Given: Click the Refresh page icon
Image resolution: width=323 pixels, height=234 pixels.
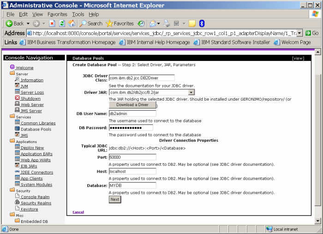Looking at the screenshot, I should pyautogui.click(x=62, y=23).
